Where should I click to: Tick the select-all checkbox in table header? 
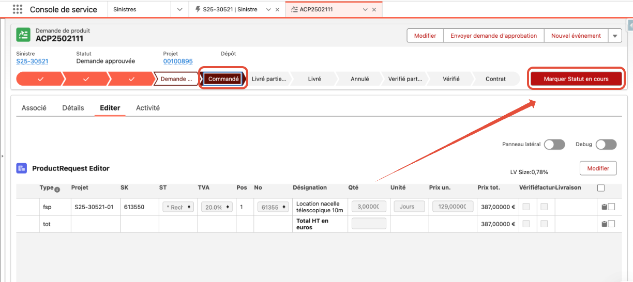point(601,188)
